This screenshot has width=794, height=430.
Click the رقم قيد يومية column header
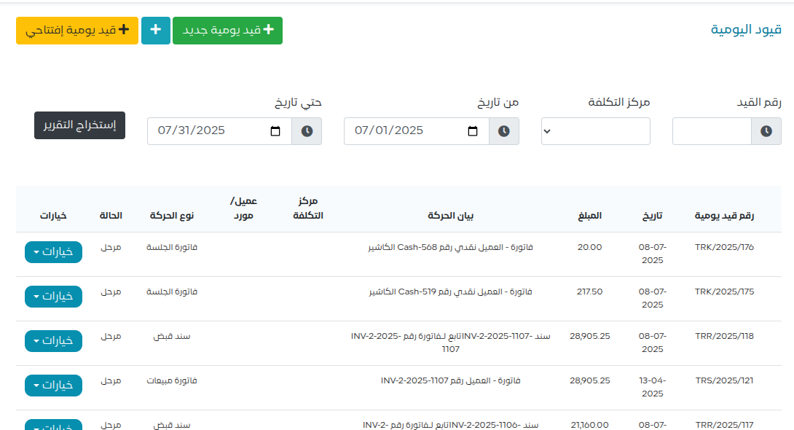pyautogui.click(x=724, y=216)
